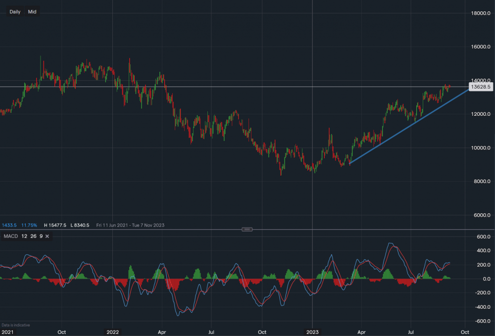Click the 18000.0 level on price axis
495x336 pixels.
pos(480,13)
